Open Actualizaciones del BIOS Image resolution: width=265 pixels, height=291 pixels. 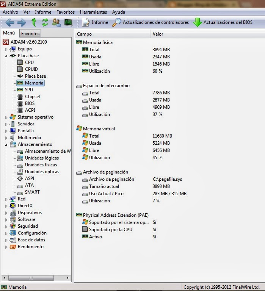(223, 22)
